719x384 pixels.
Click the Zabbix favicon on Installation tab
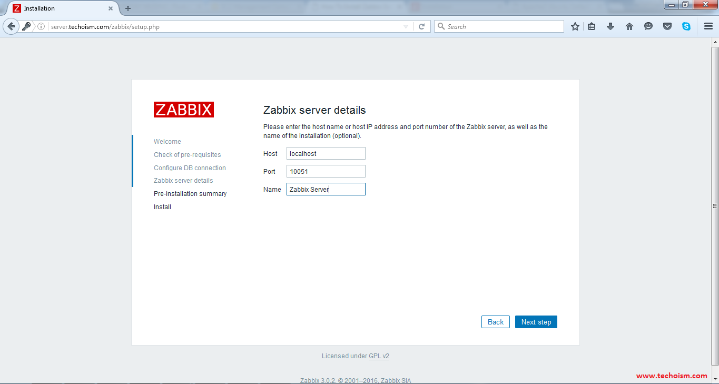pyautogui.click(x=17, y=8)
